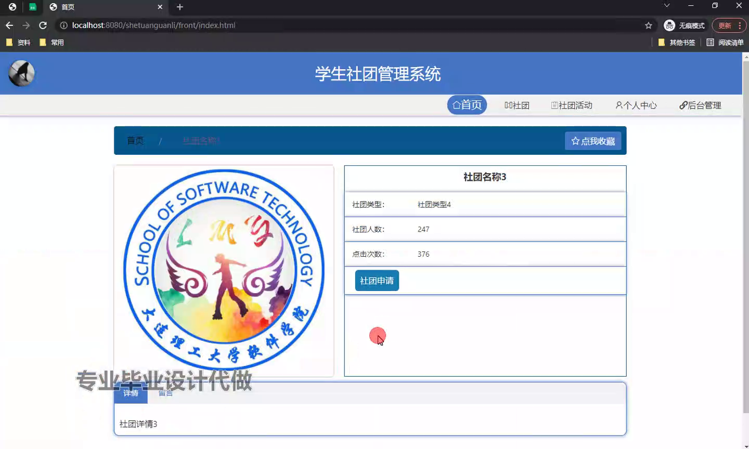Open 个人中心 in the navigation bar
Image resolution: width=749 pixels, height=449 pixels.
pos(636,105)
